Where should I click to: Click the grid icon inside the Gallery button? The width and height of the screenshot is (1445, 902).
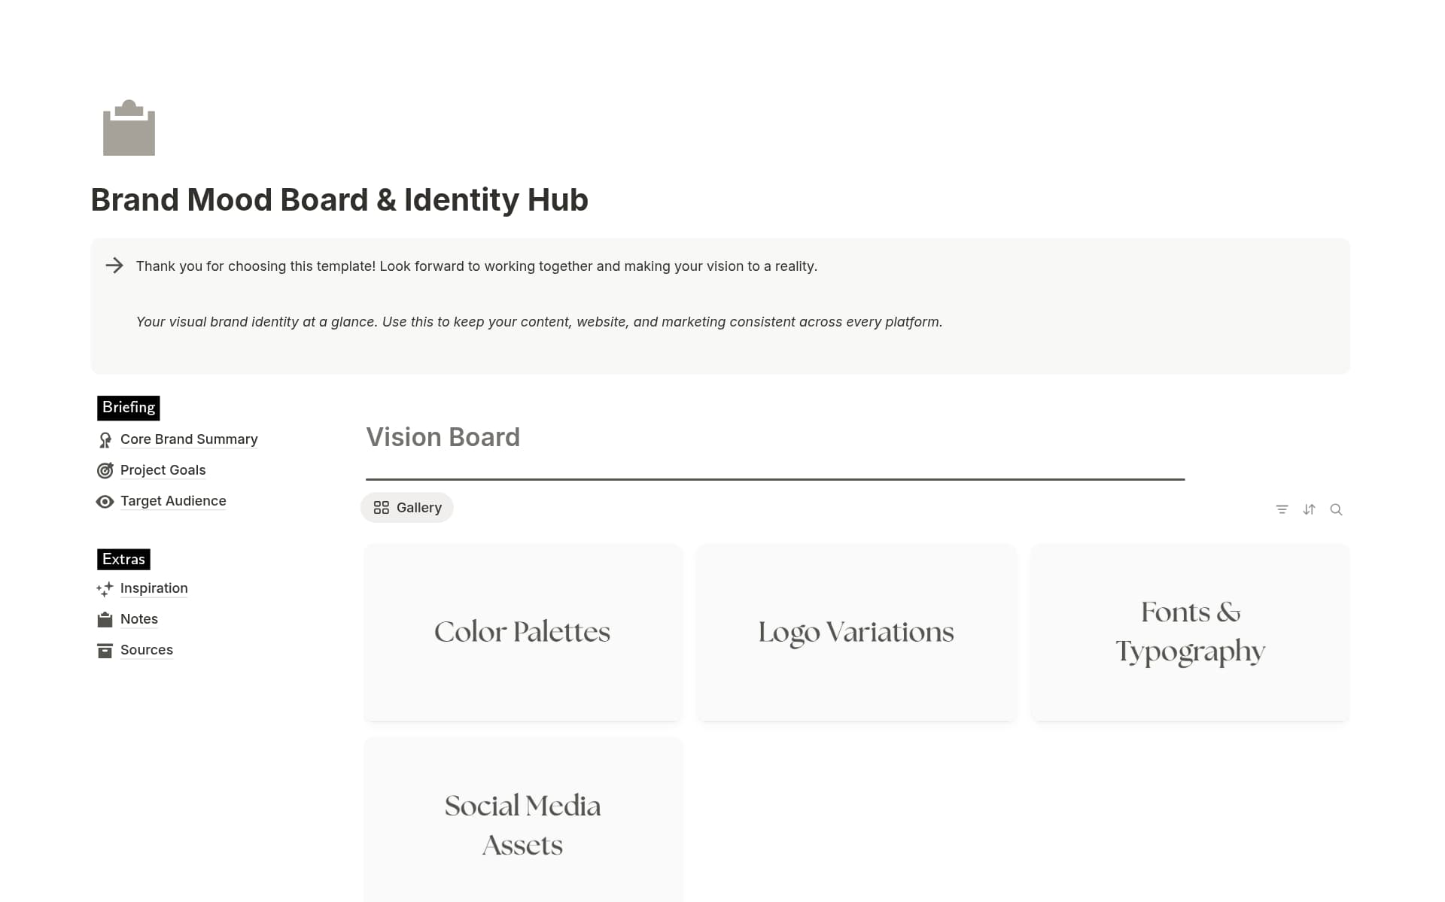tap(382, 507)
